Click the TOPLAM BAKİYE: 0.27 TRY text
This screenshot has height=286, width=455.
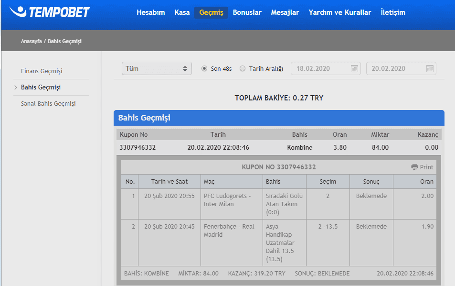point(279,98)
